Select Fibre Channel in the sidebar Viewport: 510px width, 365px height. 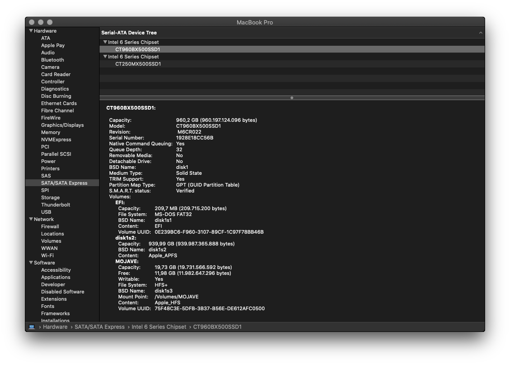coord(57,110)
